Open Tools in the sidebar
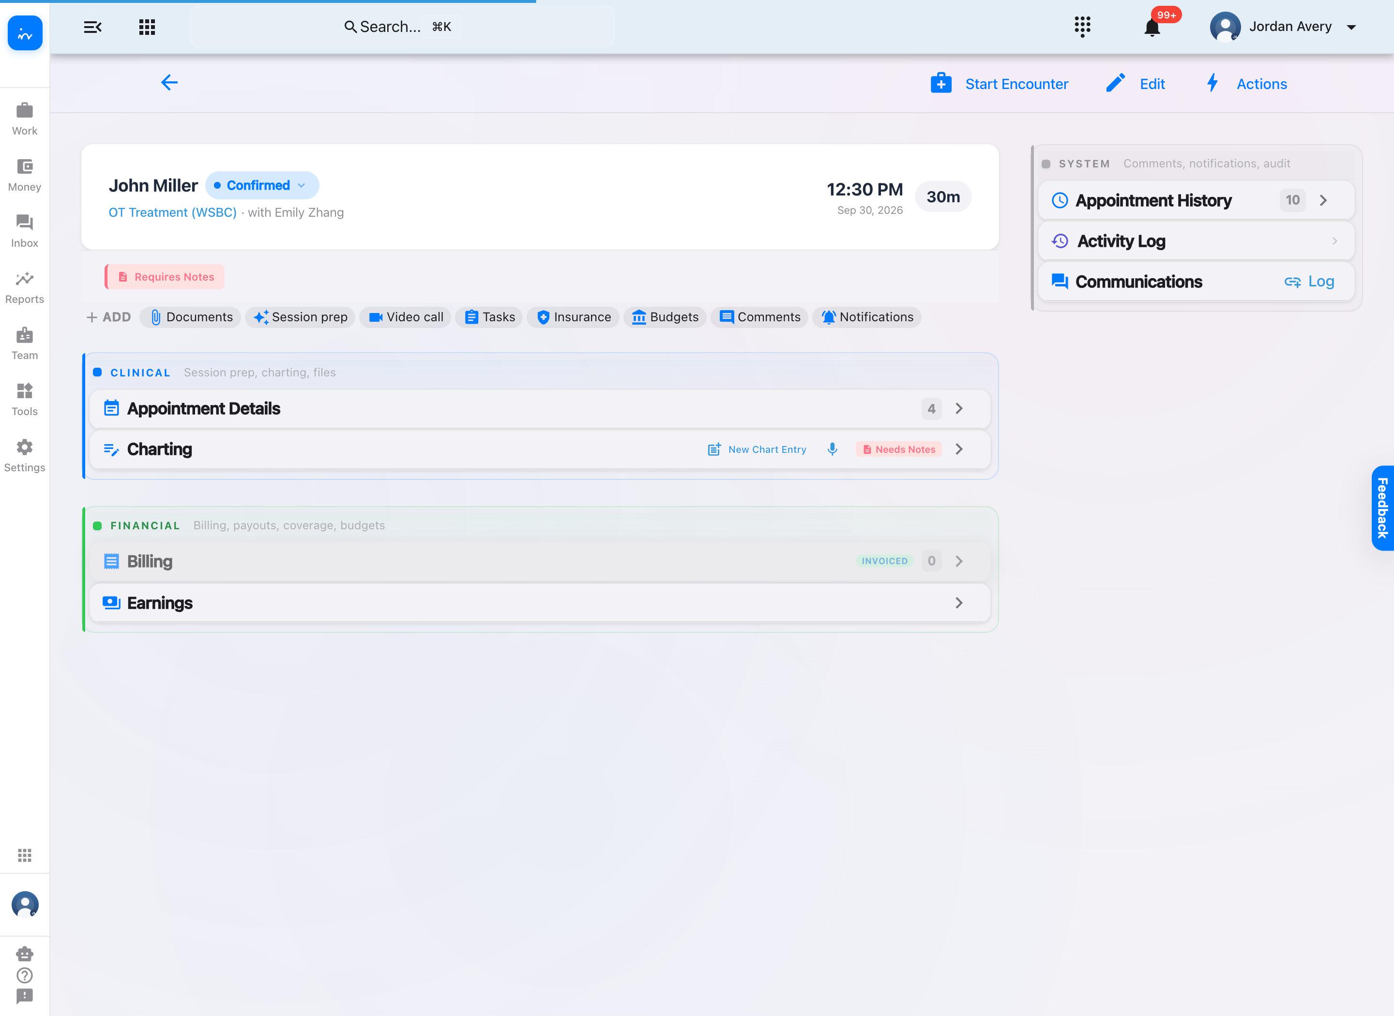Viewport: 1394px width, 1016px height. click(x=25, y=400)
